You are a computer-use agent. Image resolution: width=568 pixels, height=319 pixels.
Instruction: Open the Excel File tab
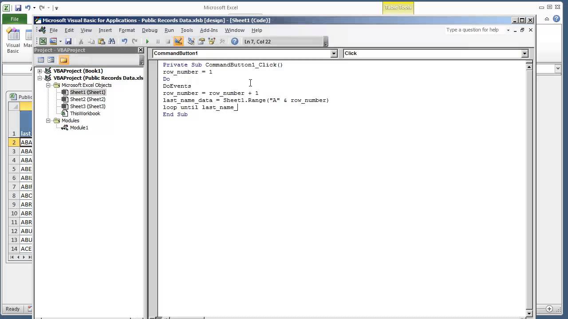[15, 19]
